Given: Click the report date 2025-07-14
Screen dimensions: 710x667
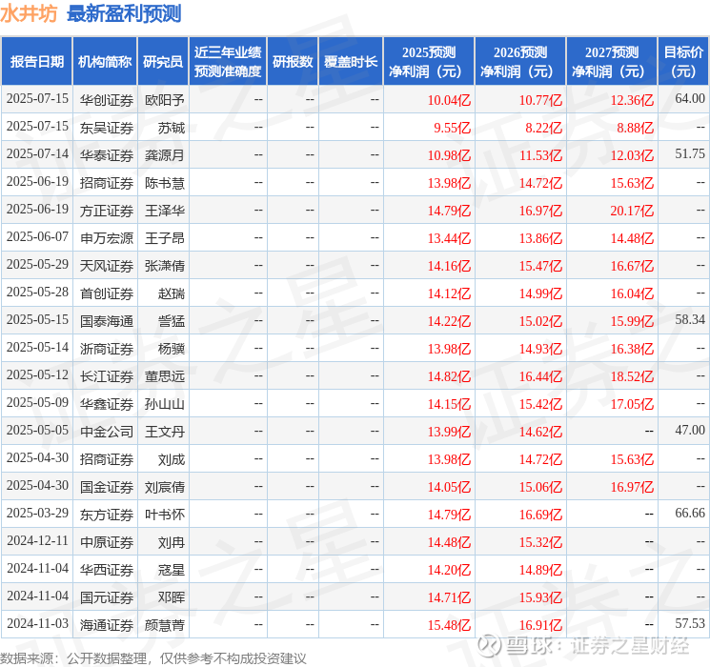Looking at the screenshot, I should point(37,153).
